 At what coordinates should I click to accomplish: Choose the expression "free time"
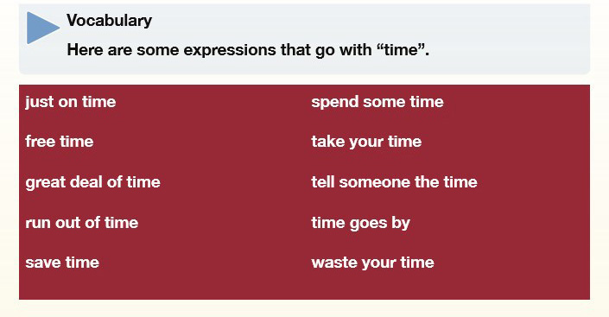pyautogui.click(x=60, y=142)
